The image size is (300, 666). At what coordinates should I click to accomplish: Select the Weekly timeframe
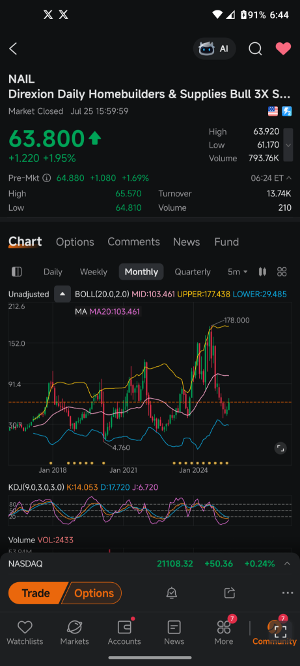pyautogui.click(x=94, y=272)
